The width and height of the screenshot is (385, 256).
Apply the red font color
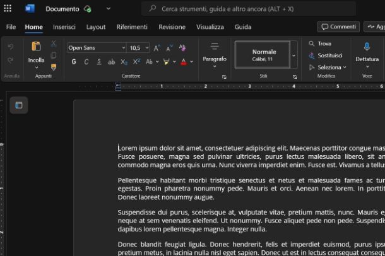coord(184,62)
